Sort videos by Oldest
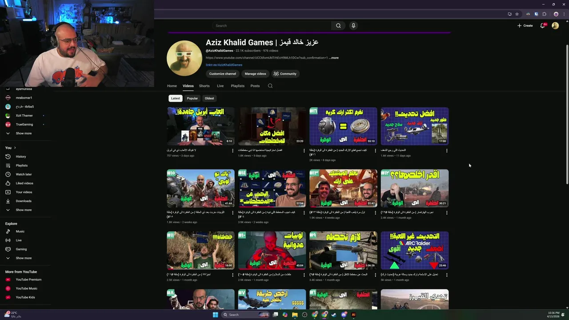 pyautogui.click(x=209, y=98)
